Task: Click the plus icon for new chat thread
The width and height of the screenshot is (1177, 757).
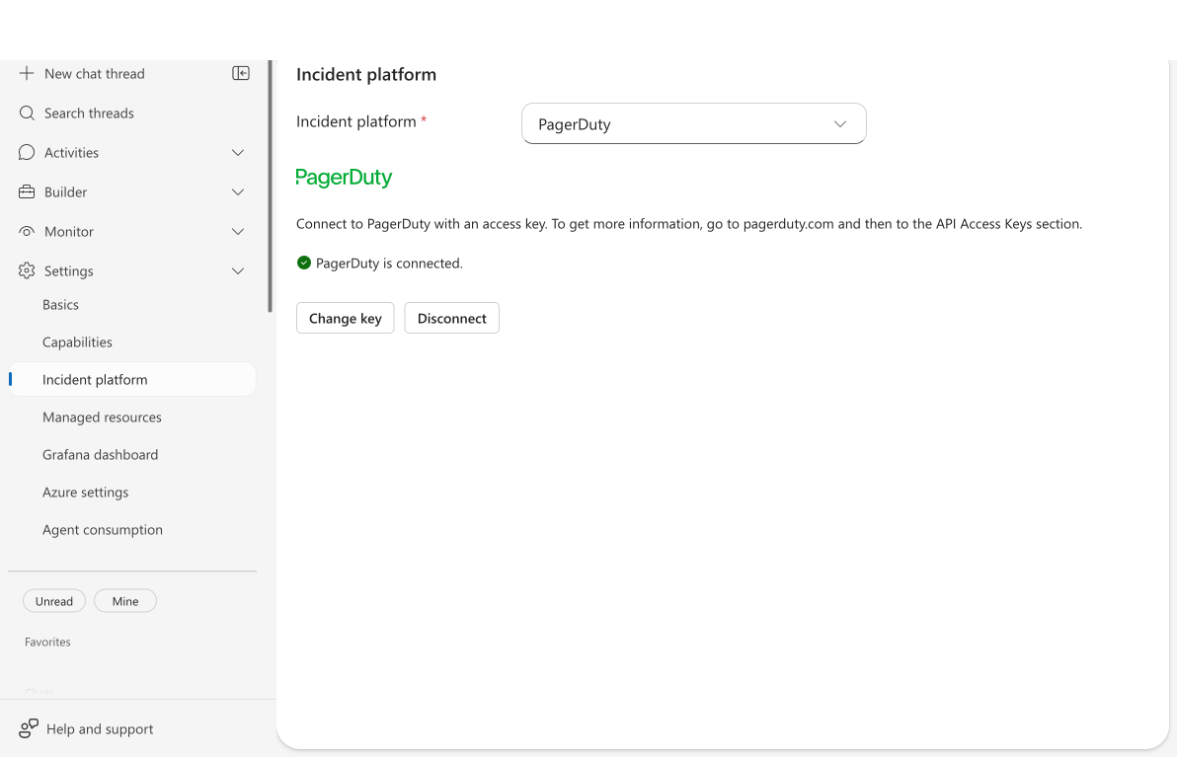Action: tap(27, 73)
